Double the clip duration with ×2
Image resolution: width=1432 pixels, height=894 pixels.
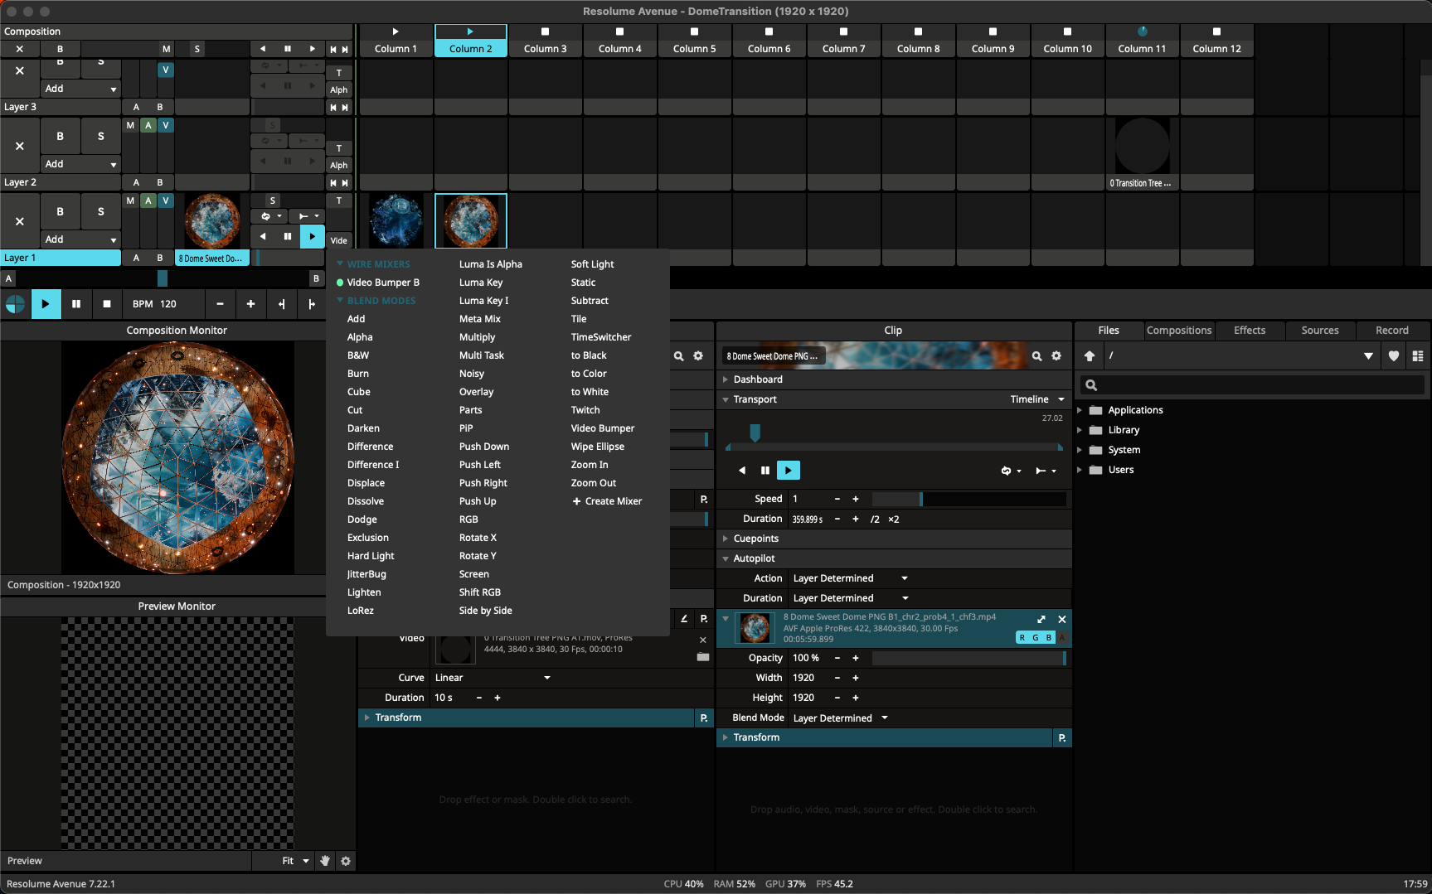click(x=893, y=519)
